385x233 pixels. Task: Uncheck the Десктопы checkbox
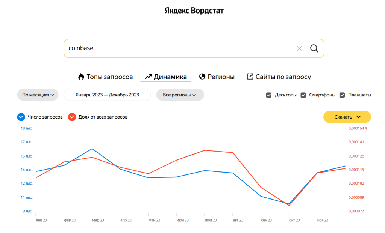tap(269, 95)
